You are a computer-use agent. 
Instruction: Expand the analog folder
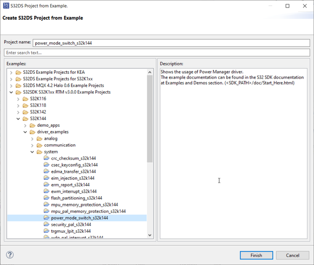pyautogui.click(x=32, y=139)
